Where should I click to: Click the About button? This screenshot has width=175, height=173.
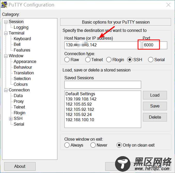coord(20,167)
